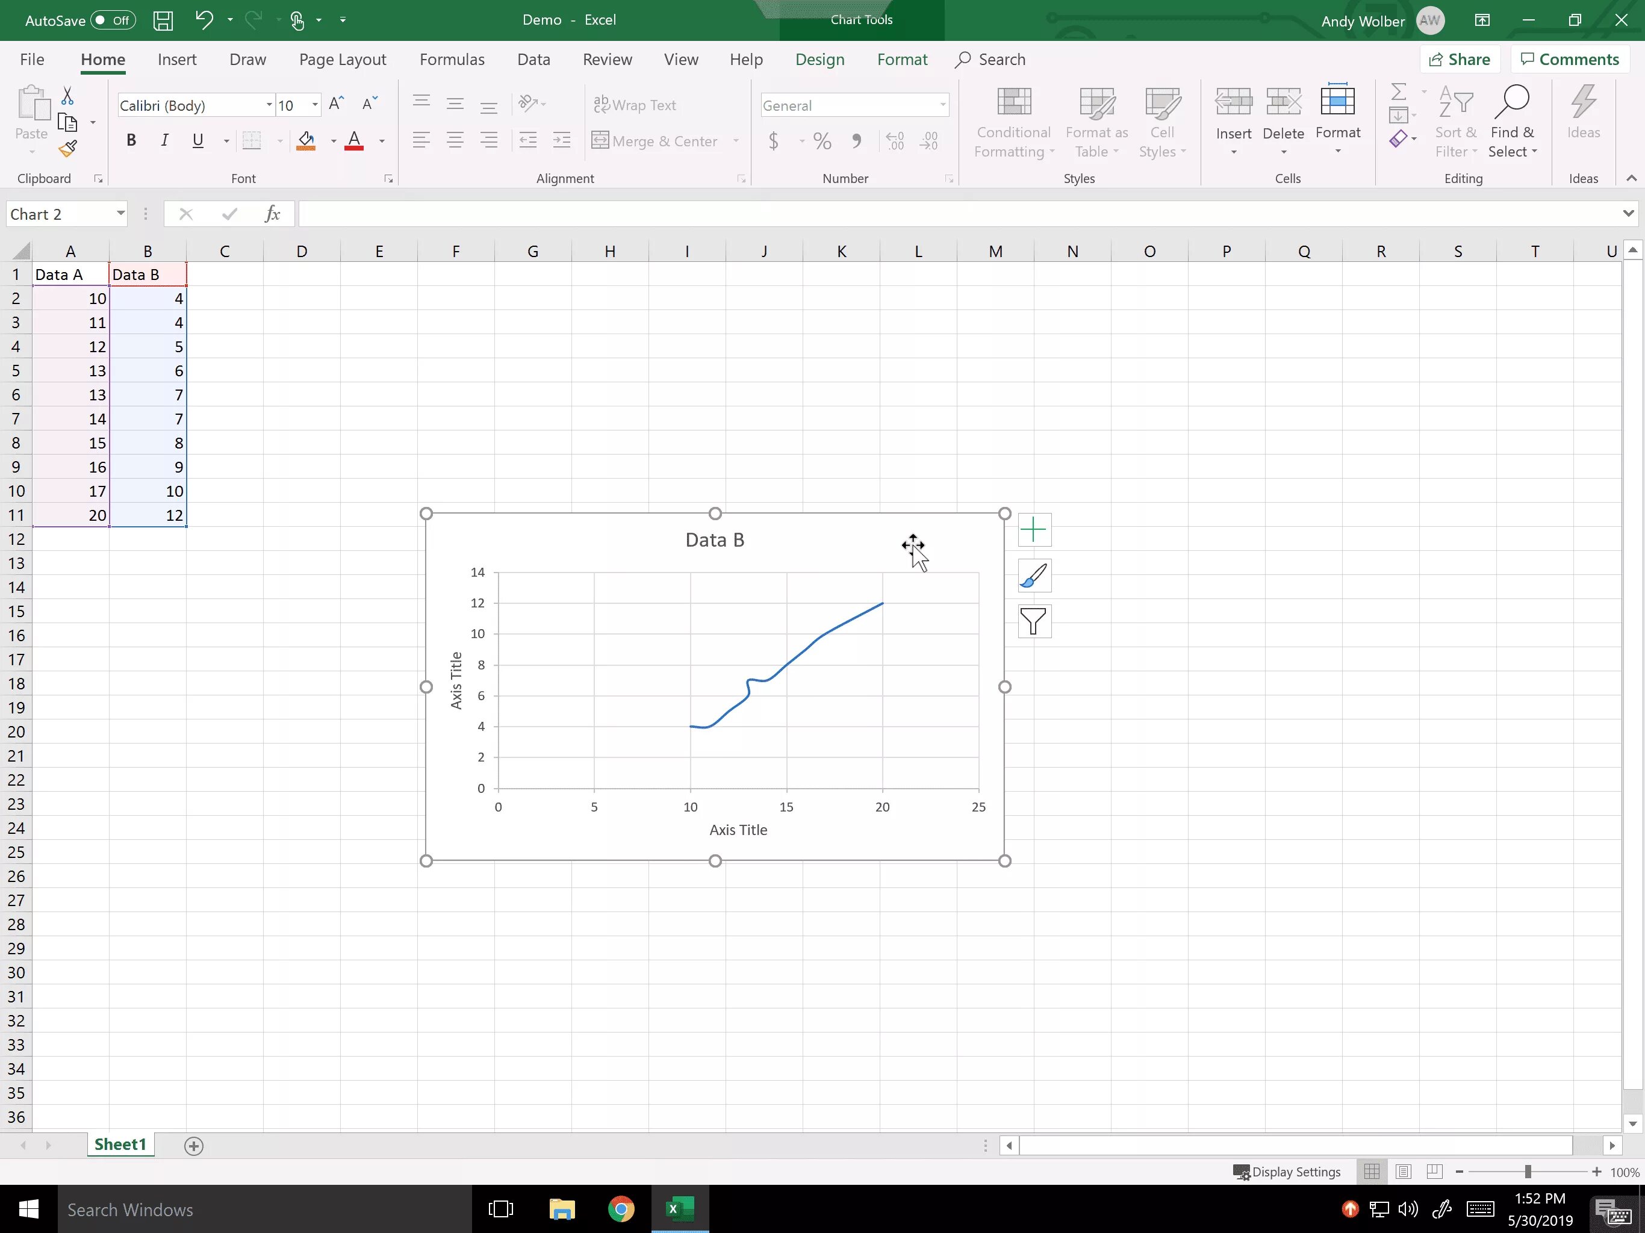Toggle the AutoSave switch
The height and width of the screenshot is (1233, 1645).
(113, 20)
